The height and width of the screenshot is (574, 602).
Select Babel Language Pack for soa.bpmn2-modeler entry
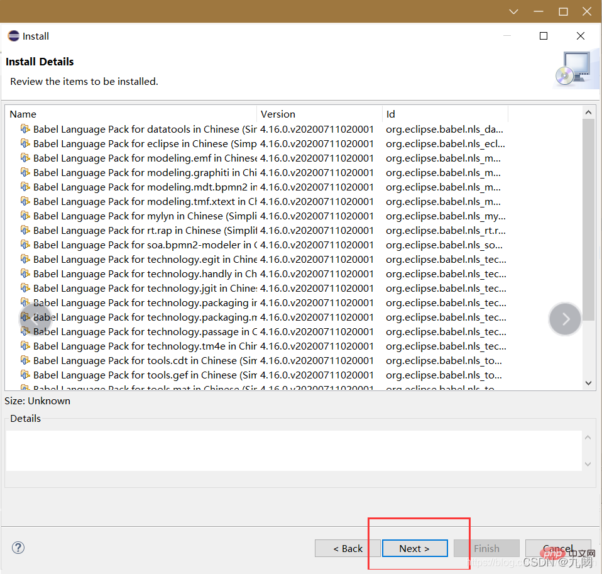(x=145, y=245)
